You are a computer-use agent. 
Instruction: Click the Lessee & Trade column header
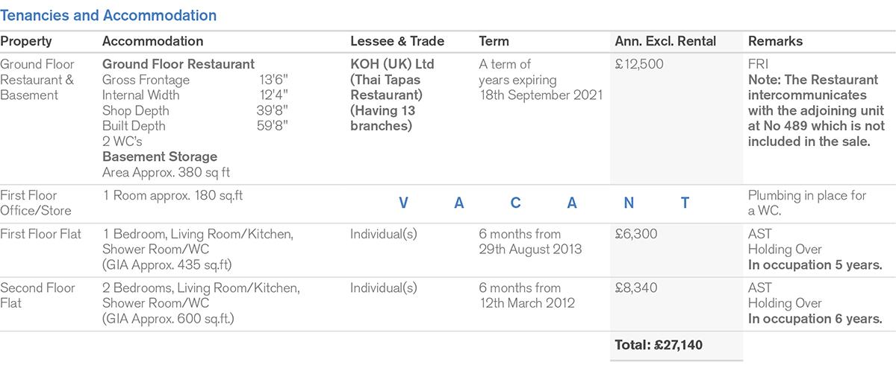tap(397, 42)
